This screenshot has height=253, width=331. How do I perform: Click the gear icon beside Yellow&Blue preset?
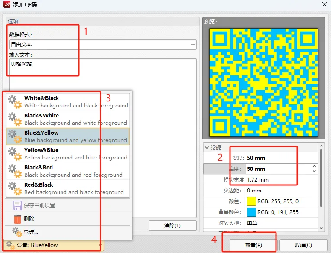click(x=15, y=154)
